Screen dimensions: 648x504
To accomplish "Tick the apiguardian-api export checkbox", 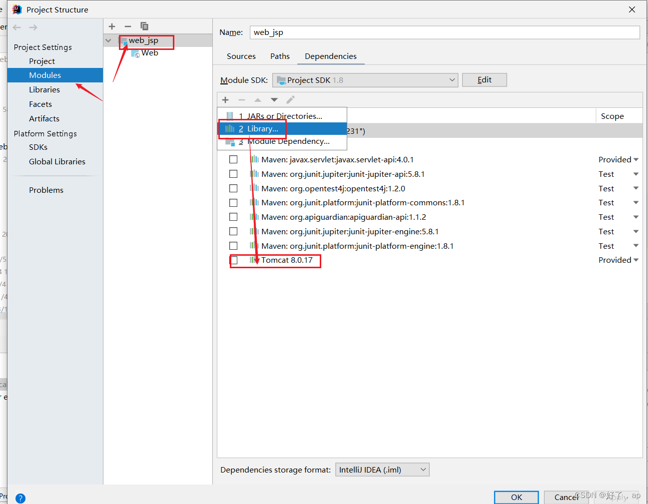I will point(233,217).
